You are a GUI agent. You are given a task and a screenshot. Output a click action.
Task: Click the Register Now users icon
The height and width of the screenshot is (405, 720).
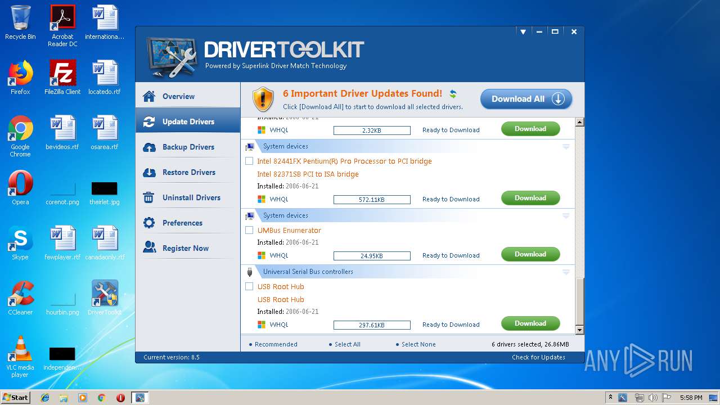[x=149, y=247]
